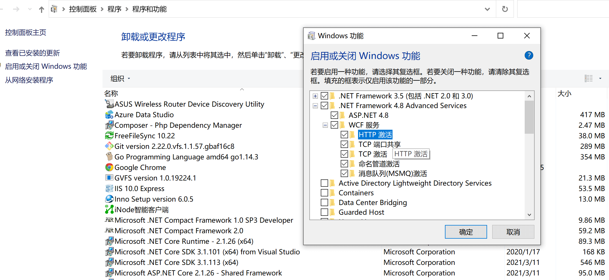Image resolution: width=609 pixels, height=280 pixels.
Task: Toggle the 命名管道激活 checkbox
Action: click(x=344, y=164)
